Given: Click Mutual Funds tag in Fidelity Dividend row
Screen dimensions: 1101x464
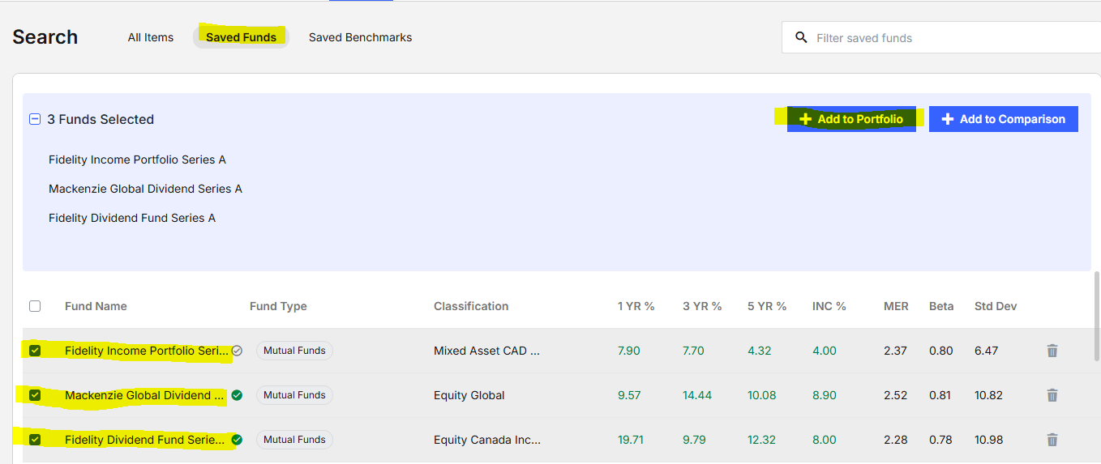Looking at the screenshot, I should coord(294,440).
